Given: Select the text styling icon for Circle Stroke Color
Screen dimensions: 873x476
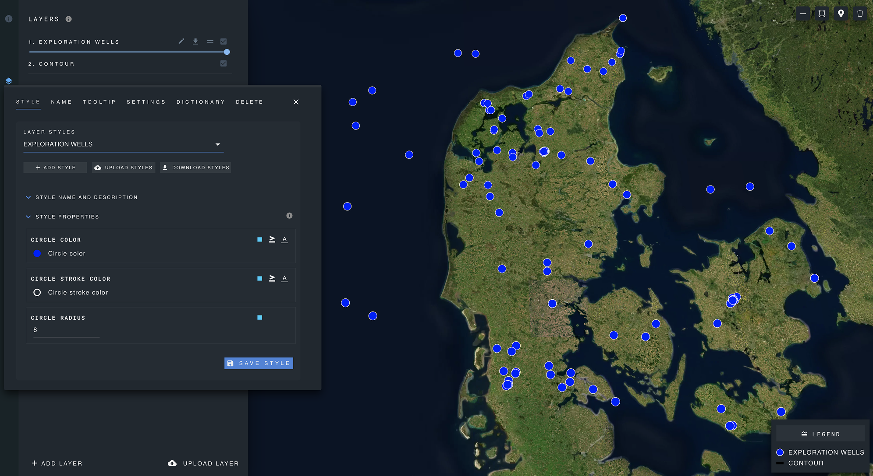Looking at the screenshot, I should click(x=284, y=278).
